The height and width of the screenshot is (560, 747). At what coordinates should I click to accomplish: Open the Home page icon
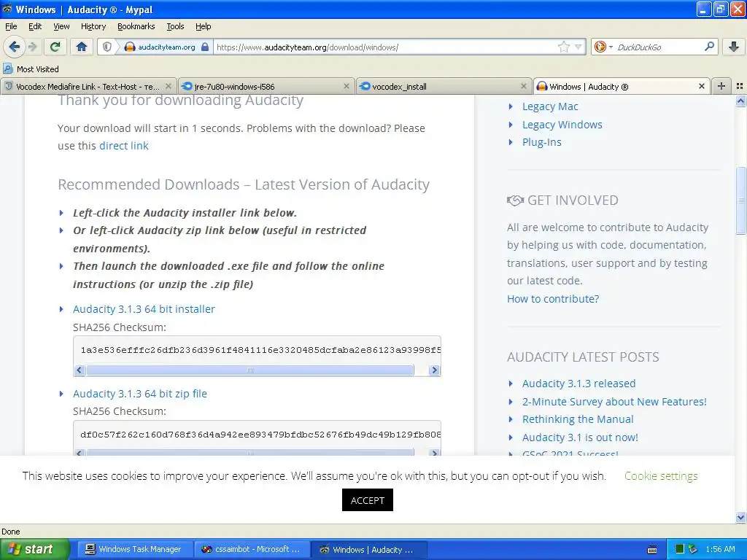82,47
